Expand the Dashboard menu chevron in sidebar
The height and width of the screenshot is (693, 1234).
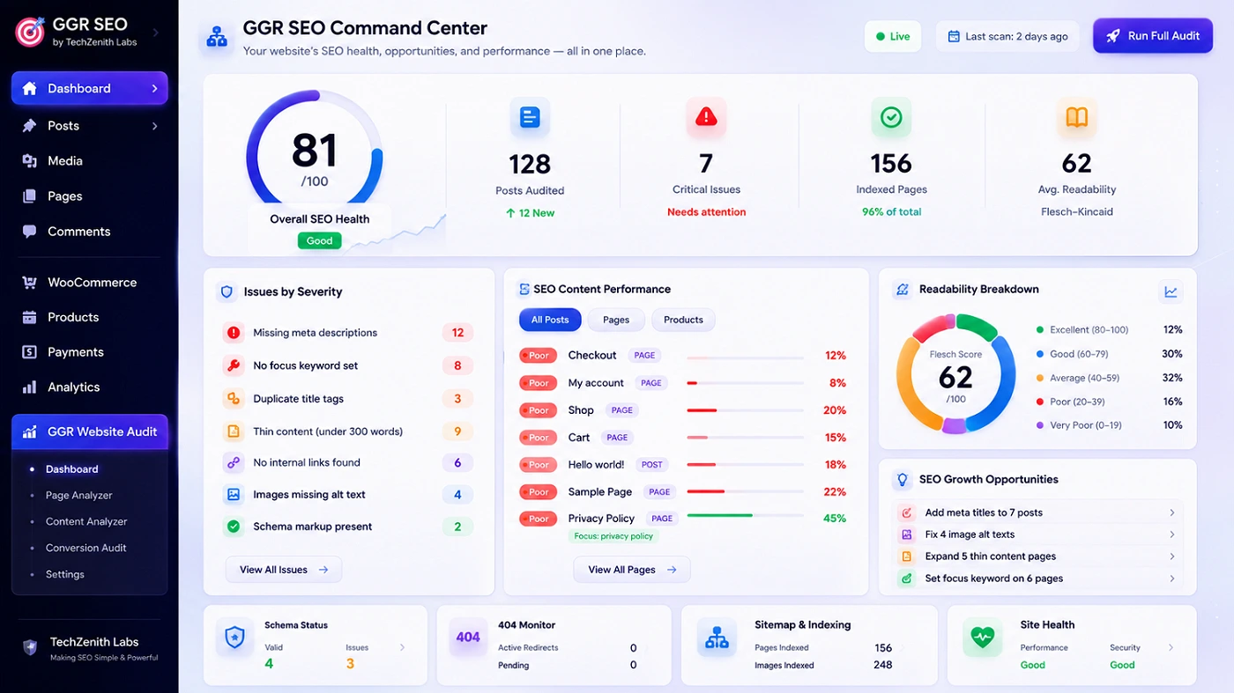[x=154, y=89]
